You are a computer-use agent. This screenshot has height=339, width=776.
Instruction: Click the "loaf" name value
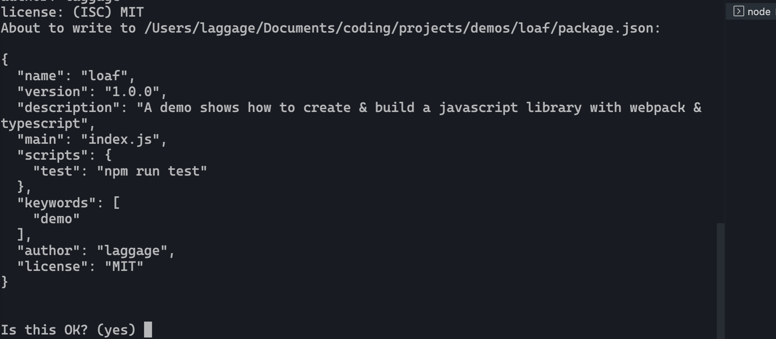105,76
